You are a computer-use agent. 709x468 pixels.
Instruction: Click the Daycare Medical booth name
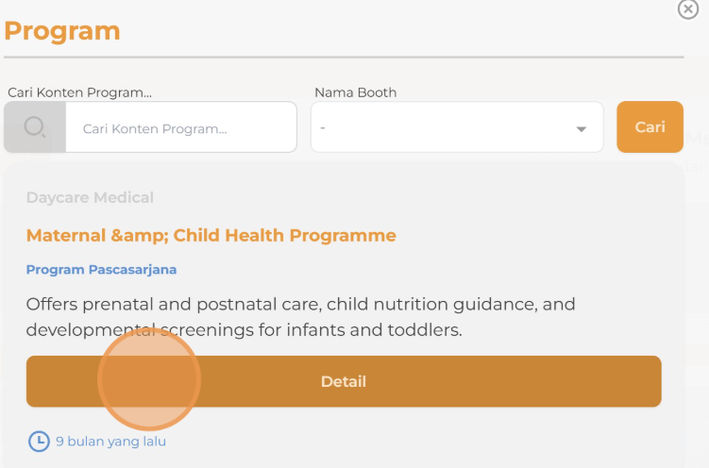click(x=90, y=197)
